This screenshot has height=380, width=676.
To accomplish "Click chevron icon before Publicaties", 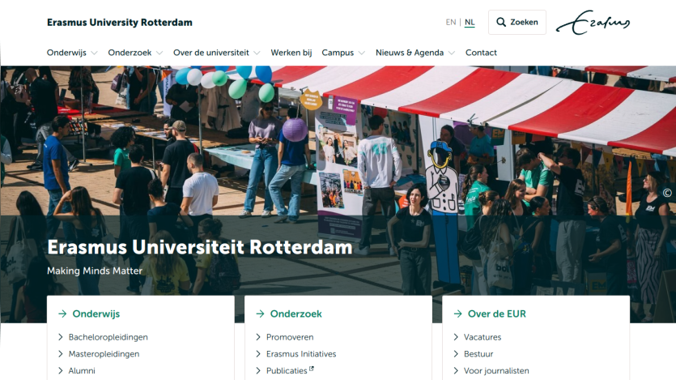I will [x=258, y=370].
